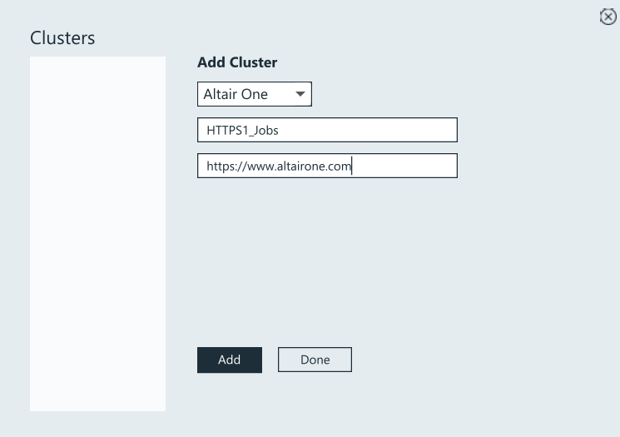Click the dropdown arrow beside Altair One
The width and height of the screenshot is (620, 437).
coord(300,94)
